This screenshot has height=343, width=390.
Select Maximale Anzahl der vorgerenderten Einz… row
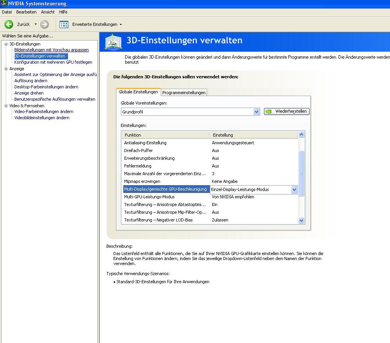(209, 174)
